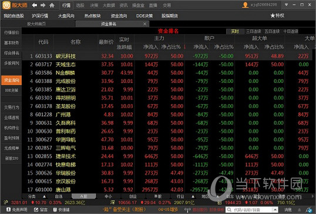The image size is (316, 214).
Task: Click the search magnifier icon
Action: [x=229, y=210]
